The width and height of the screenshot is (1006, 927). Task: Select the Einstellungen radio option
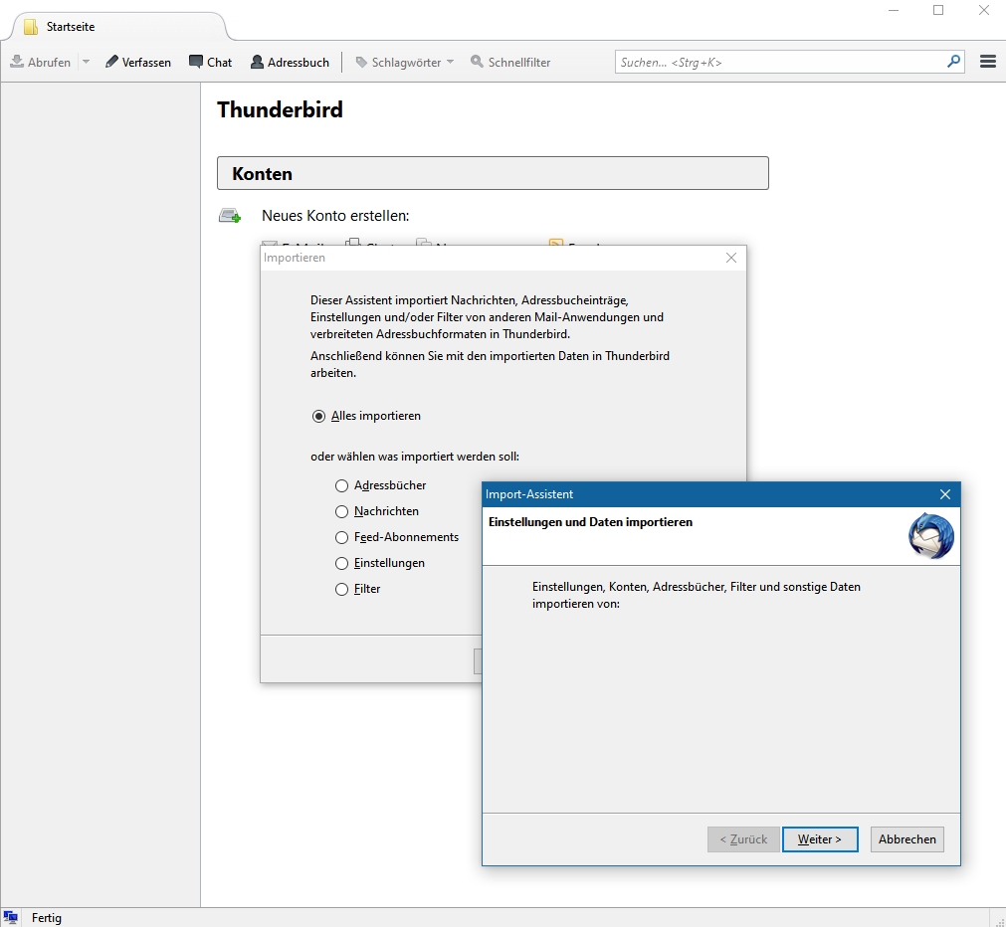pyautogui.click(x=342, y=563)
